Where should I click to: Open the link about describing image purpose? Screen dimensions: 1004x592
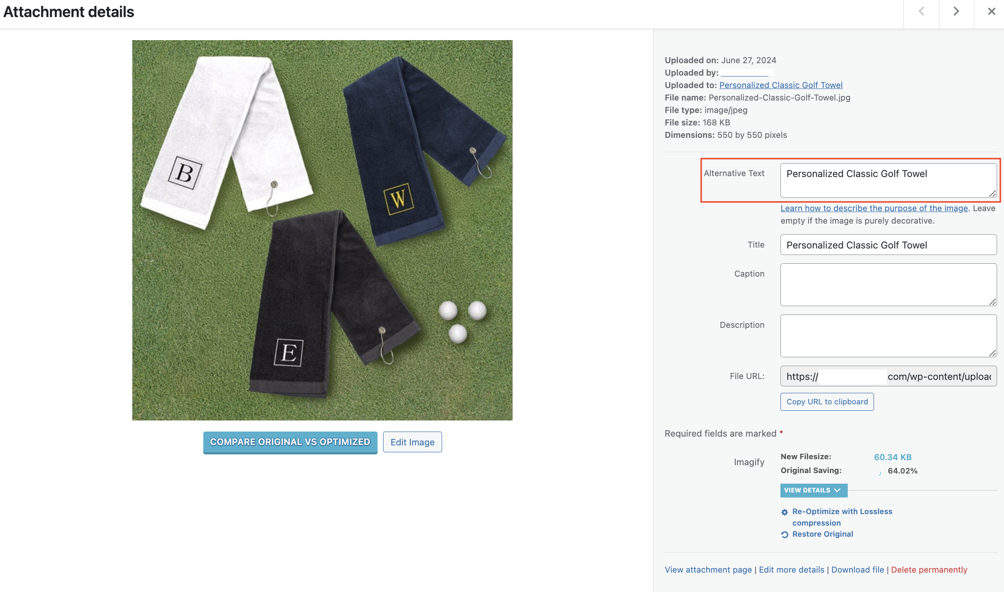click(x=874, y=208)
